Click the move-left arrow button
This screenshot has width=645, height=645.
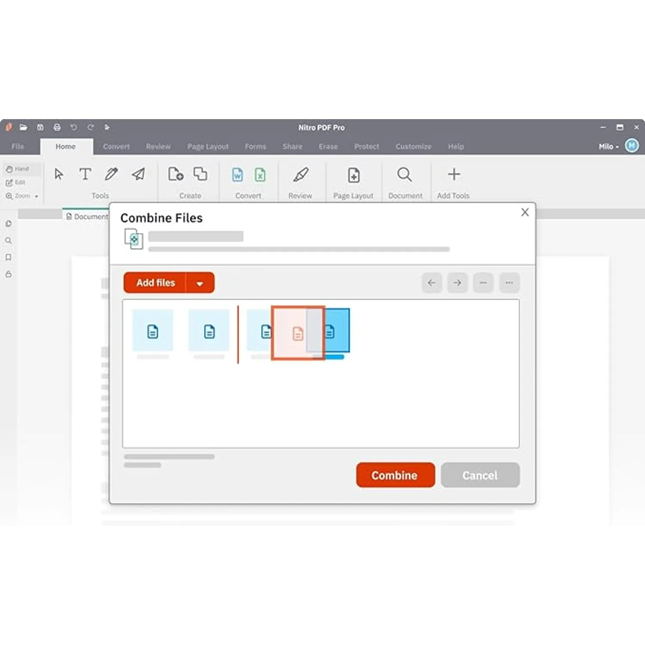click(x=432, y=283)
